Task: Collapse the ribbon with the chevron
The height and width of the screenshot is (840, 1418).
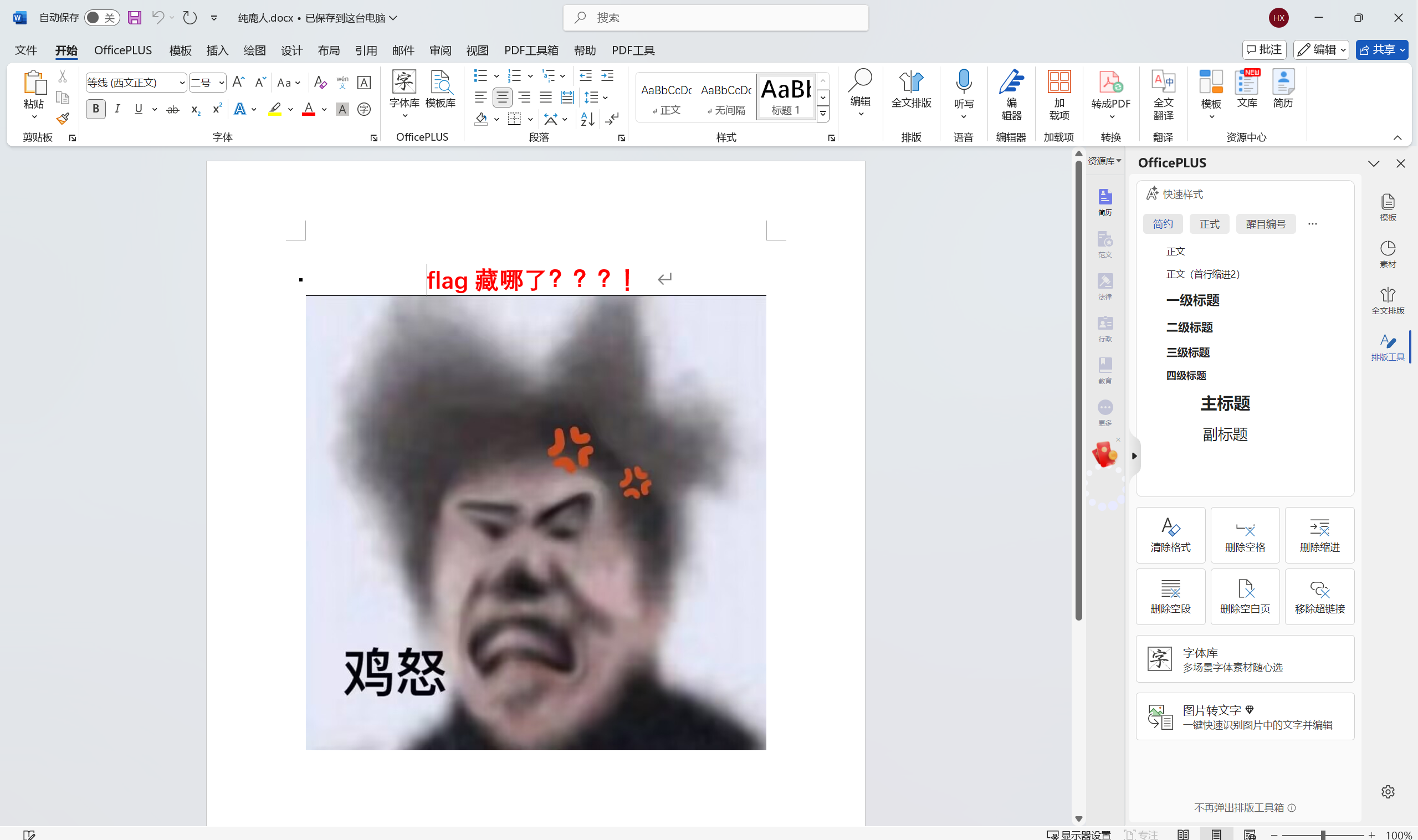Action: 1397,137
